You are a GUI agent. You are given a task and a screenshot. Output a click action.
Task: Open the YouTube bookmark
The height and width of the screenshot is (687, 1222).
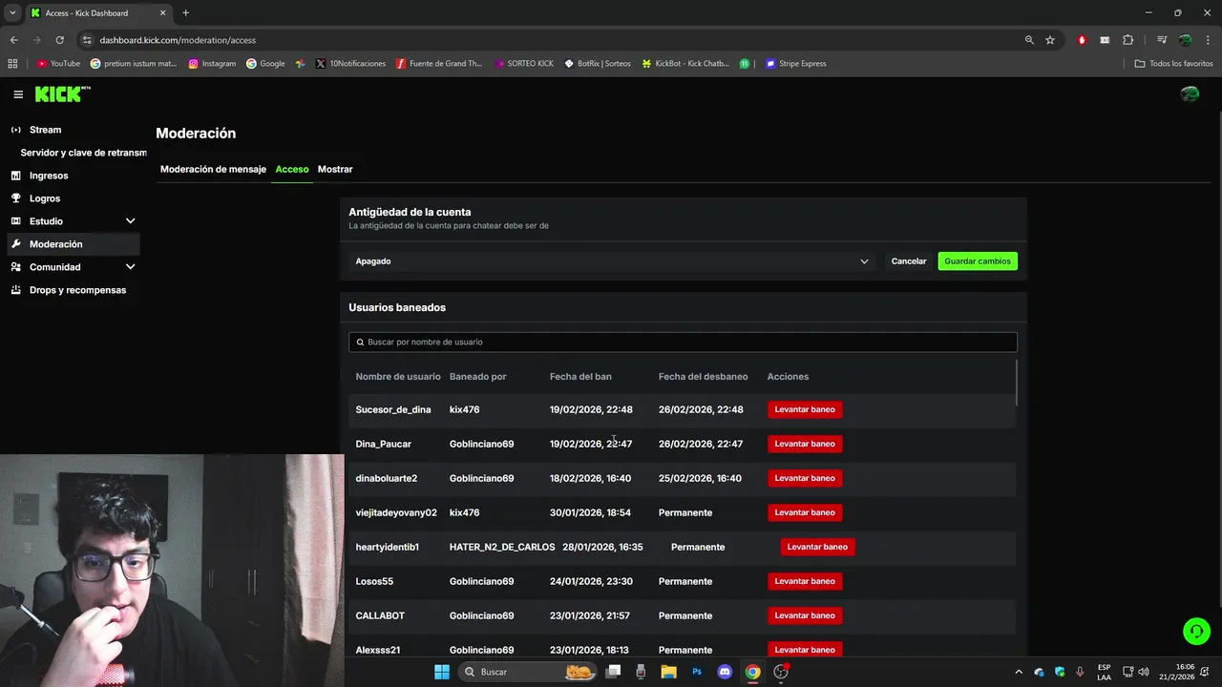pyautogui.click(x=58, y=64)
